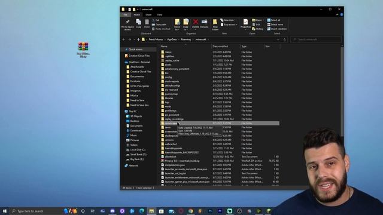Click the Search .minecraft field
Image resolution: width=383 pixels, height=215 pixels.
[315, 39]
